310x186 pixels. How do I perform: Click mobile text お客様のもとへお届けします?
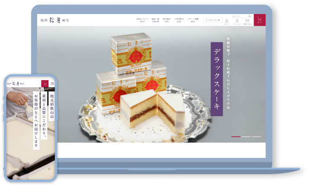tap(36, 120)
